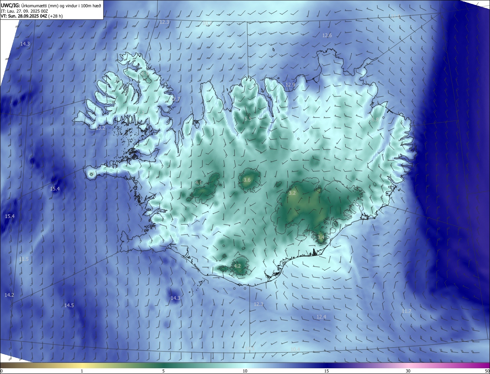Click the 10 label on the color scale

[x=245, y=371]
